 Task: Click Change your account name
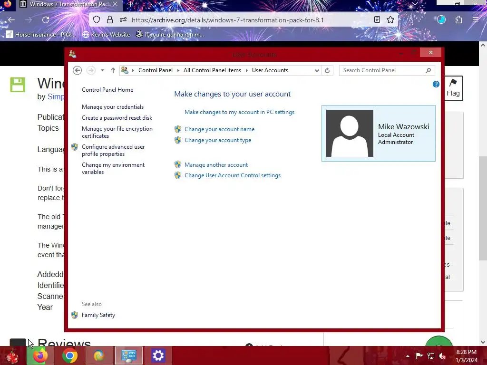click(220, 129)
